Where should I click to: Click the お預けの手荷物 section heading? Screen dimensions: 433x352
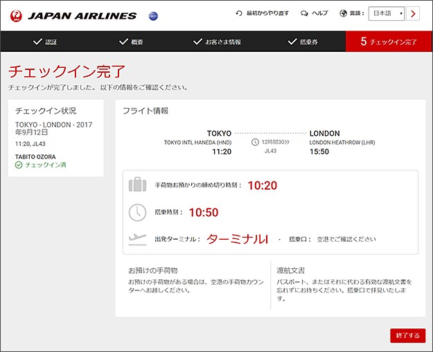coord(153,270)
